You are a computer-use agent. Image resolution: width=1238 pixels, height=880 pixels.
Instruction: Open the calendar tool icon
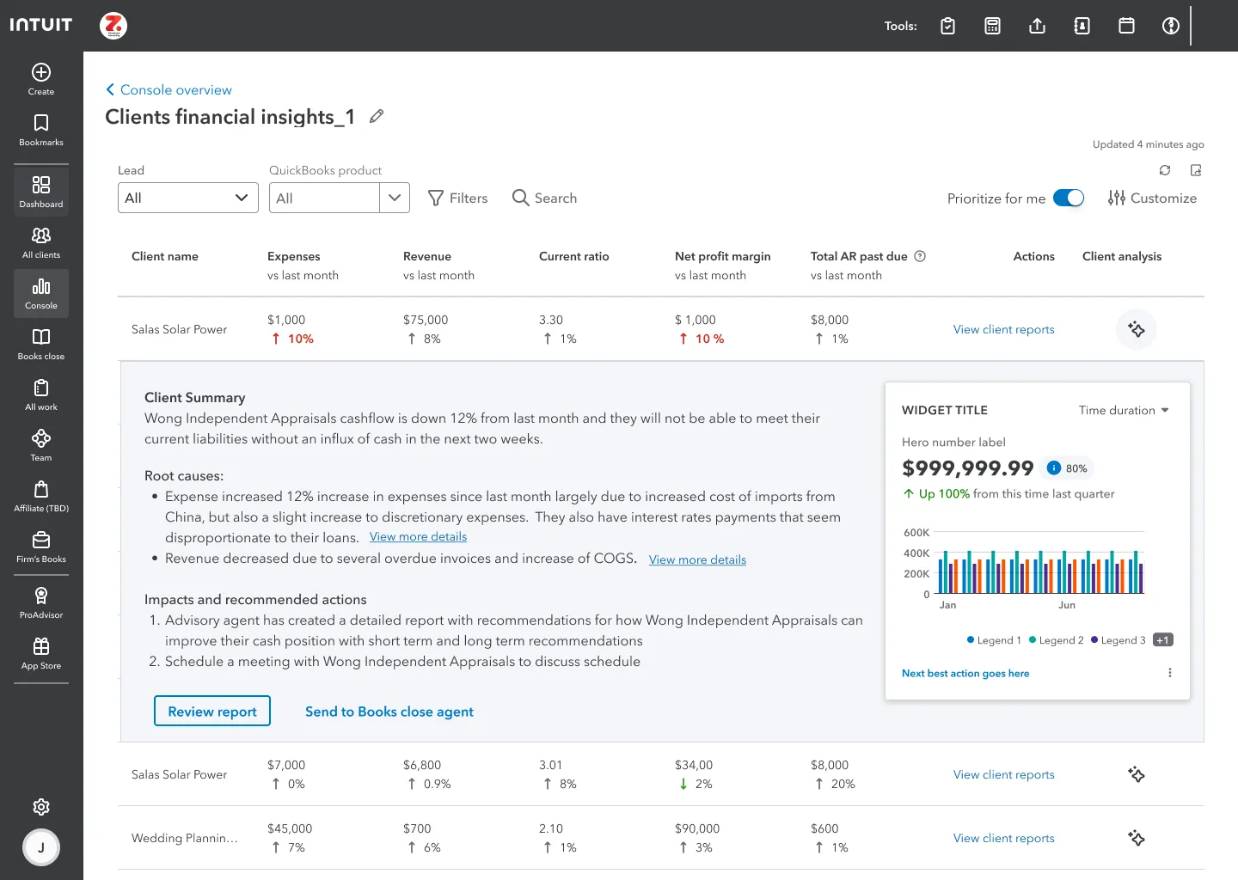[x=1126, y=26]
